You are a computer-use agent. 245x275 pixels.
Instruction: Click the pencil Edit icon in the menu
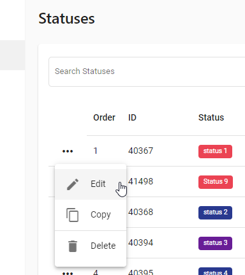click(73, 184)
